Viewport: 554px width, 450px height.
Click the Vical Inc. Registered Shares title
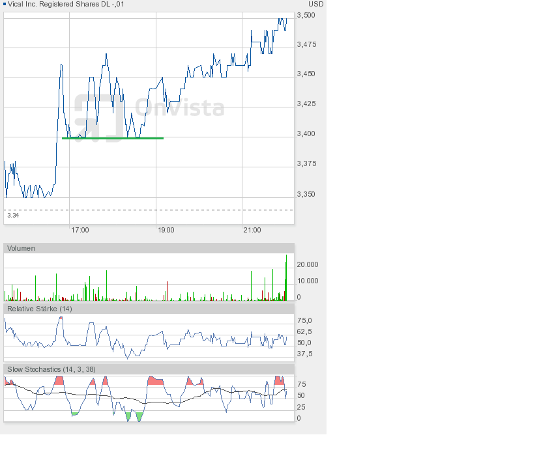pos(66,4)
